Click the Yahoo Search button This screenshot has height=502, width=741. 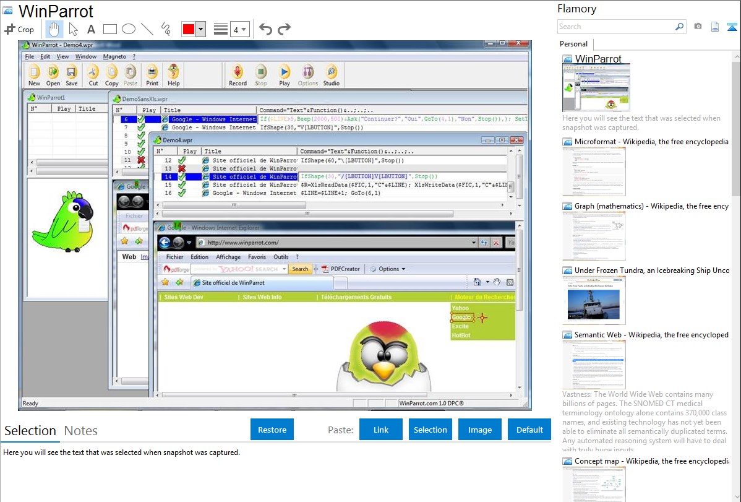click(300, 269)
